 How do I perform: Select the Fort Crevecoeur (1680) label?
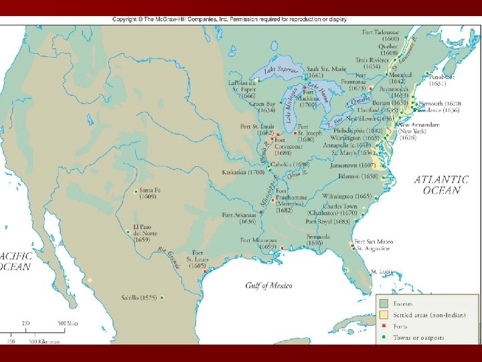(289, 147)
